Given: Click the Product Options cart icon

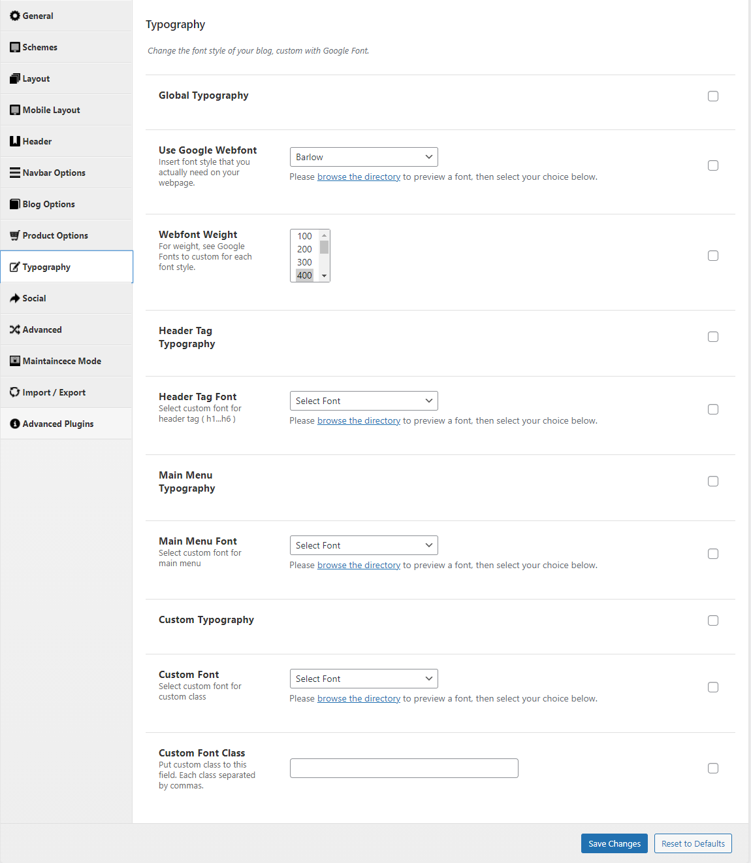Looking at the screenshot, I should (x=14, y=235).
